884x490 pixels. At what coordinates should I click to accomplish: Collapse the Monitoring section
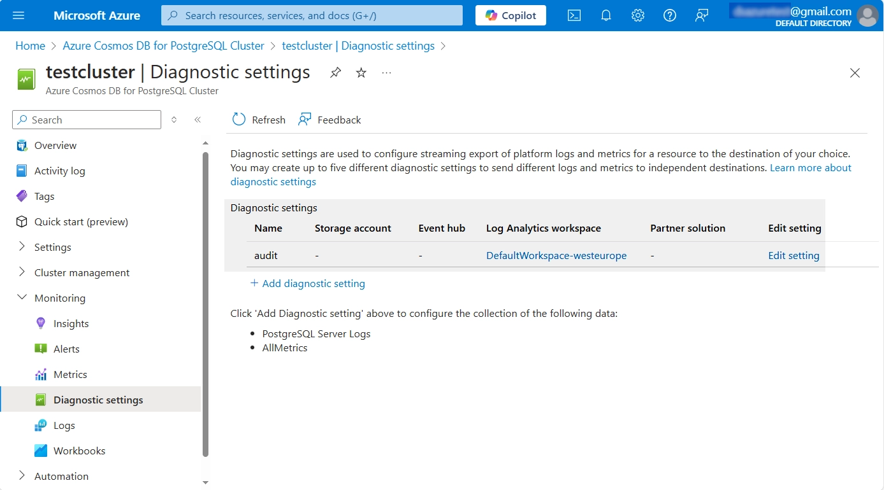click(x=22, y=298)
